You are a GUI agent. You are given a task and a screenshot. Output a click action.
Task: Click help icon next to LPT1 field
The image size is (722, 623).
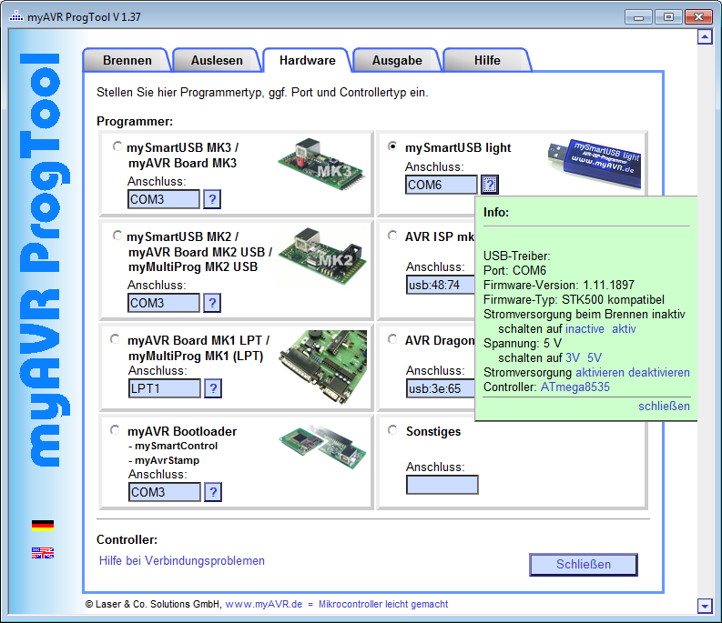212,389
